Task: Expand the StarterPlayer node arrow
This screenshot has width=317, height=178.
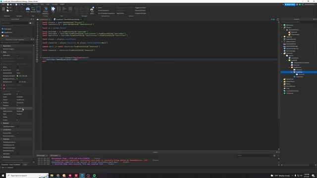Action: pos(282,82)
